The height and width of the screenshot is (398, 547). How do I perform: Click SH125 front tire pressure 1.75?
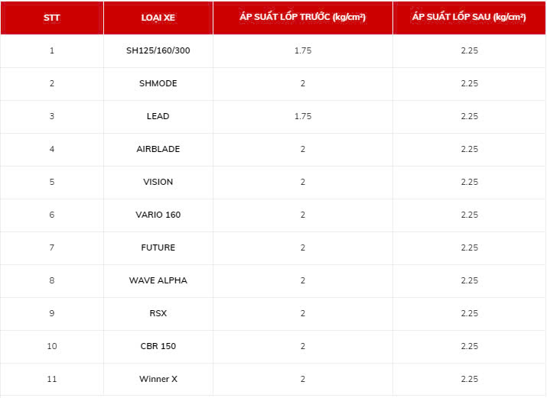click(303, 51)
